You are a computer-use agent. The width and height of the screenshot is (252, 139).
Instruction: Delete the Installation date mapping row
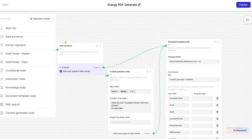pyautogui.click(x=217, y=119)
